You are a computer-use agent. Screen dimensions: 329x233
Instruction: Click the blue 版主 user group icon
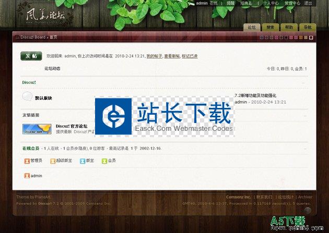(x=83, y=161)
